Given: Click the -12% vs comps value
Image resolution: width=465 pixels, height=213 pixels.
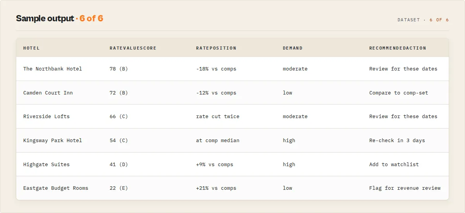Looking at the screenshot, I should pos(216,93).
